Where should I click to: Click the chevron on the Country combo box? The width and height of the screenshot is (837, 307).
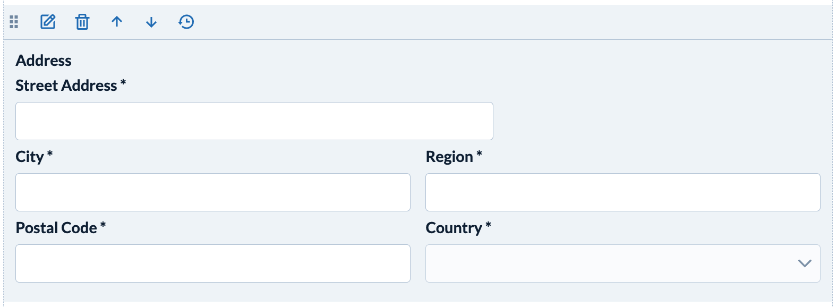point(805,263)
